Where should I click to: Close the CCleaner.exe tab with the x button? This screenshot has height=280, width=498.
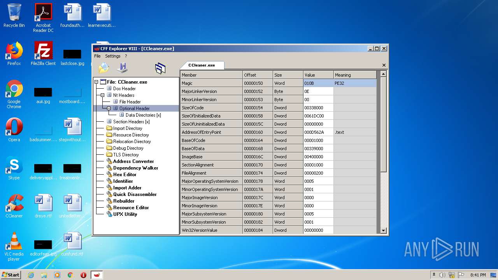tap(384, 65)
